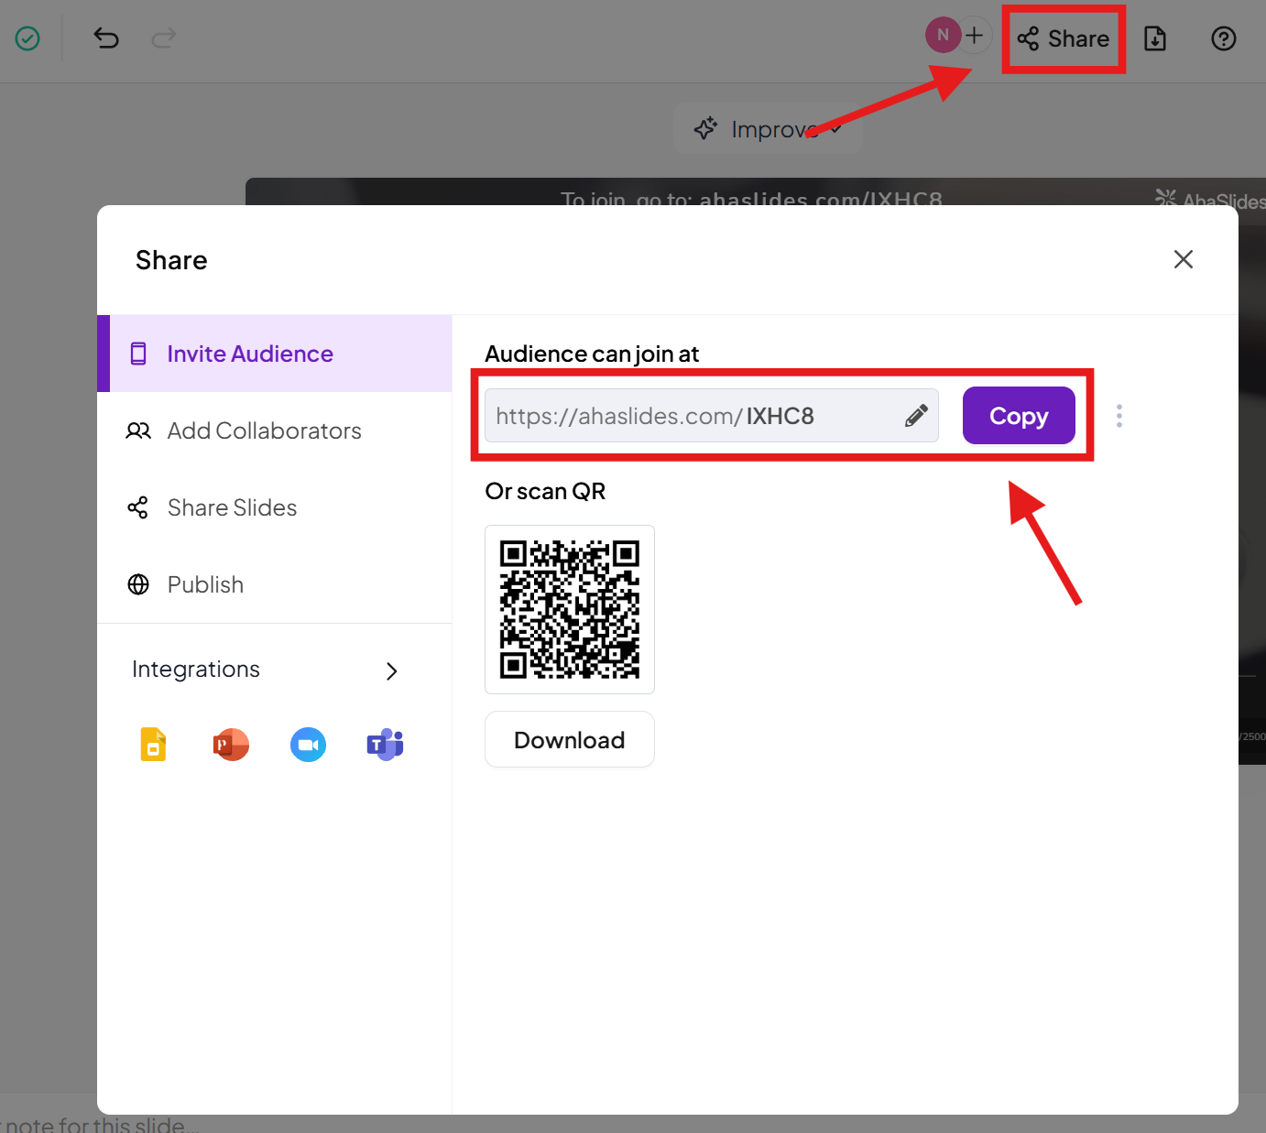Open three-dot more options beside Copy
The height and width of the screenshot is (1133, 1266).
click(1119, 416)
